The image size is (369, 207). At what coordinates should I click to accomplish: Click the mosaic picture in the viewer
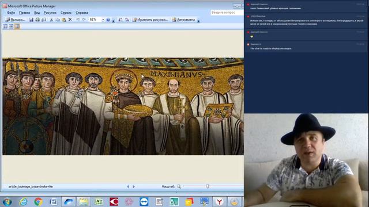coord(123,106)
